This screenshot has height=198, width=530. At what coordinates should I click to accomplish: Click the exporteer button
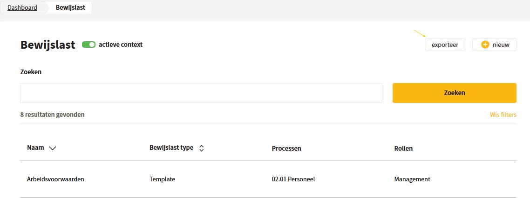click(x=445, y=45)
